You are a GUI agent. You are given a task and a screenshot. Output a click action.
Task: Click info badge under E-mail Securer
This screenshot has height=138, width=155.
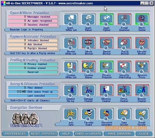click(142, 119)
